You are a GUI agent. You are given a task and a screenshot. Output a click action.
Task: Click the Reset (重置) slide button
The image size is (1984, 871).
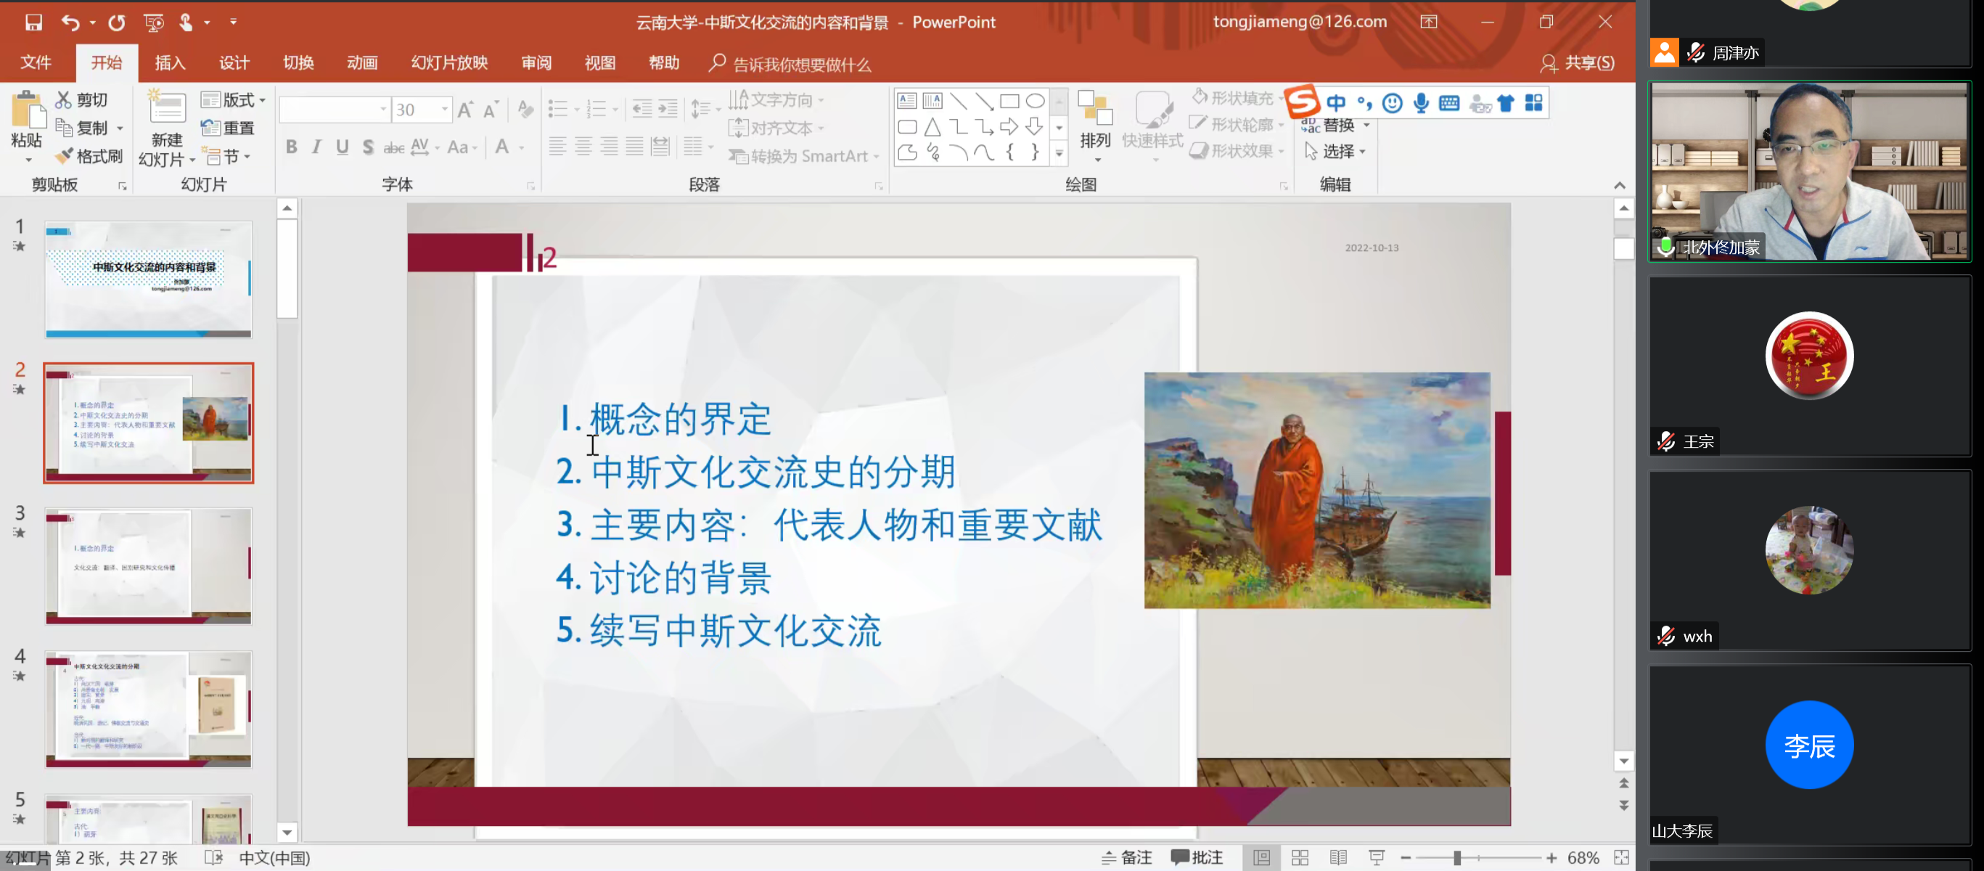tap(228, 128)
